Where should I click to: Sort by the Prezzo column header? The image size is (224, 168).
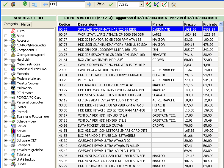193,24
